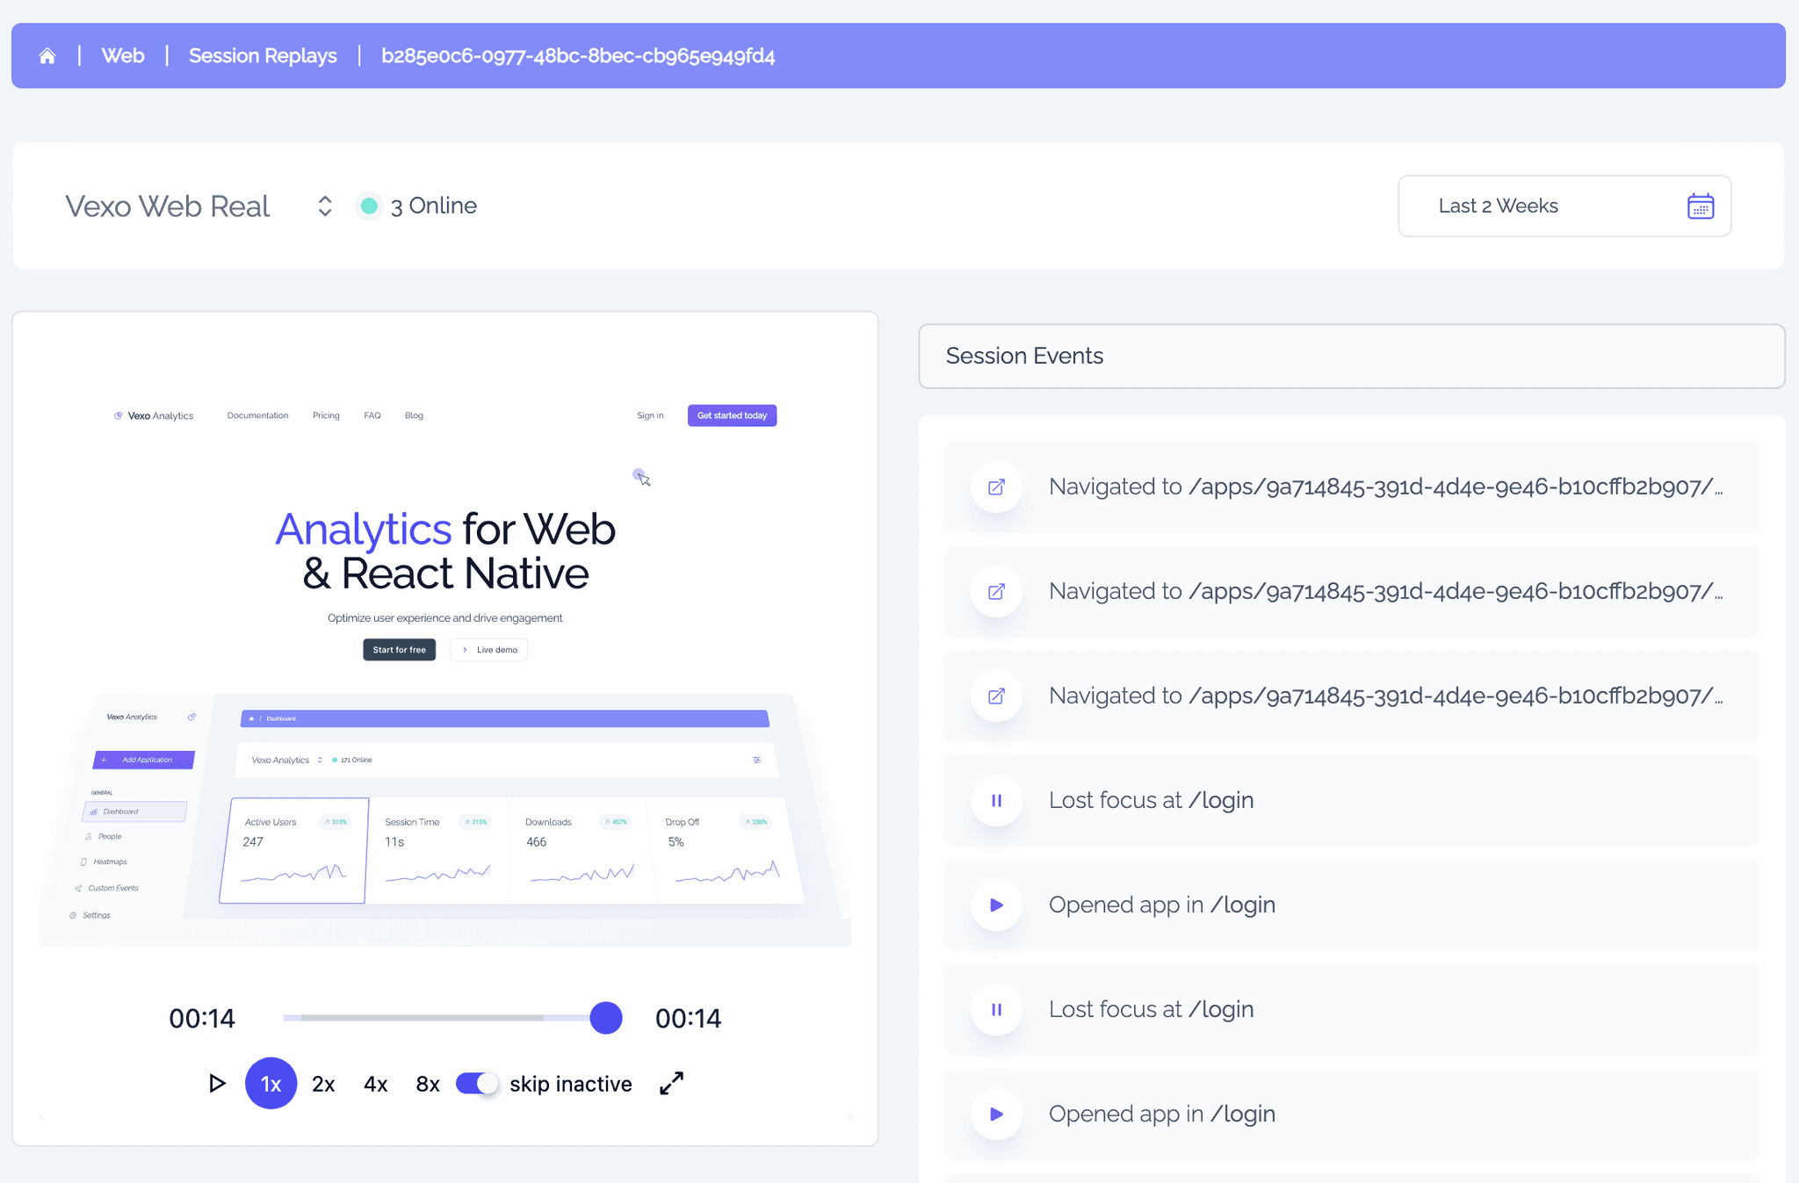Viewport: 1799px width, 1183px height.
Task: Switch playback speed to 2x
Action: coord(323,1084)
